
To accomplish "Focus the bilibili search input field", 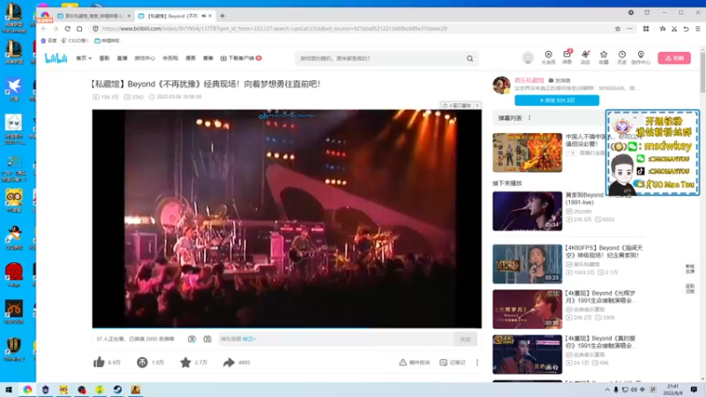I will (x=380, y=58).
